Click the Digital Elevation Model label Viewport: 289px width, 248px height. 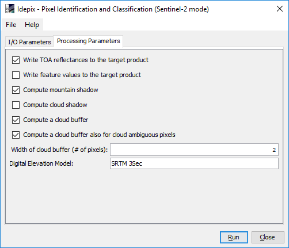tap(41, 163)
